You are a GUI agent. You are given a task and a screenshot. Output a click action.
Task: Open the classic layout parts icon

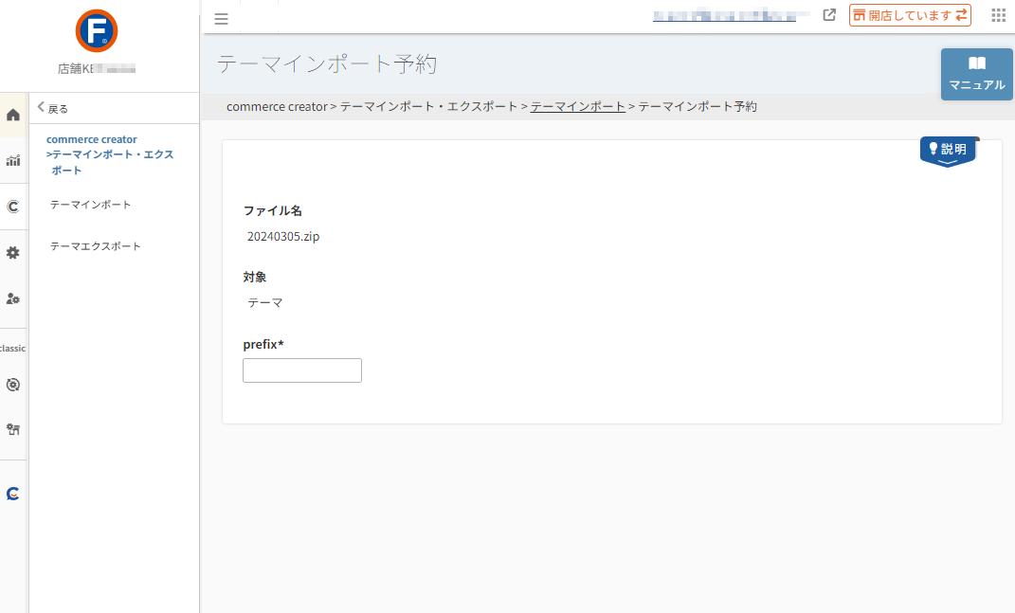[x=13, y=429]
